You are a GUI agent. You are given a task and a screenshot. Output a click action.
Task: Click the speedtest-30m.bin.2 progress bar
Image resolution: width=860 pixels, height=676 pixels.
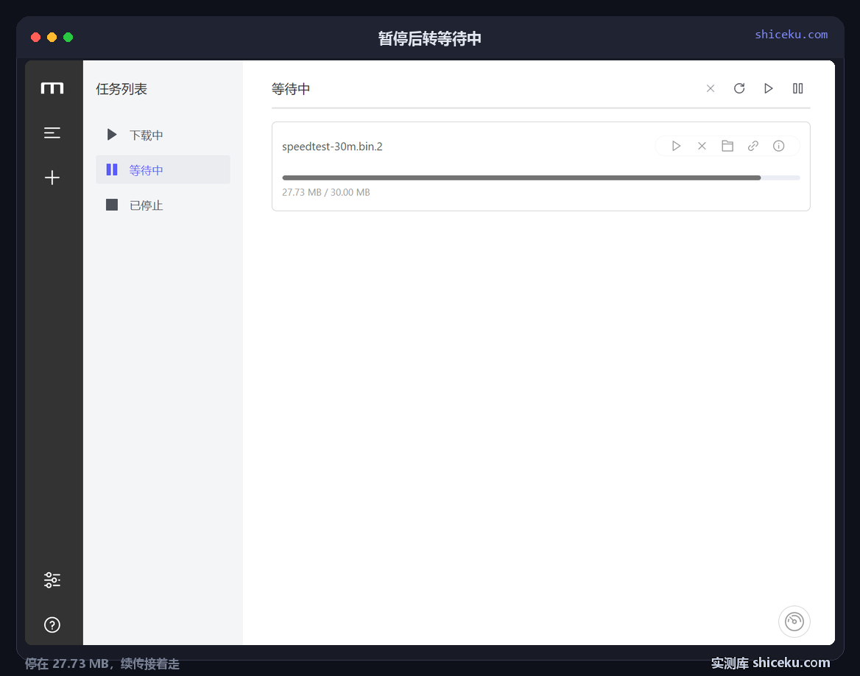coord(541,177)
